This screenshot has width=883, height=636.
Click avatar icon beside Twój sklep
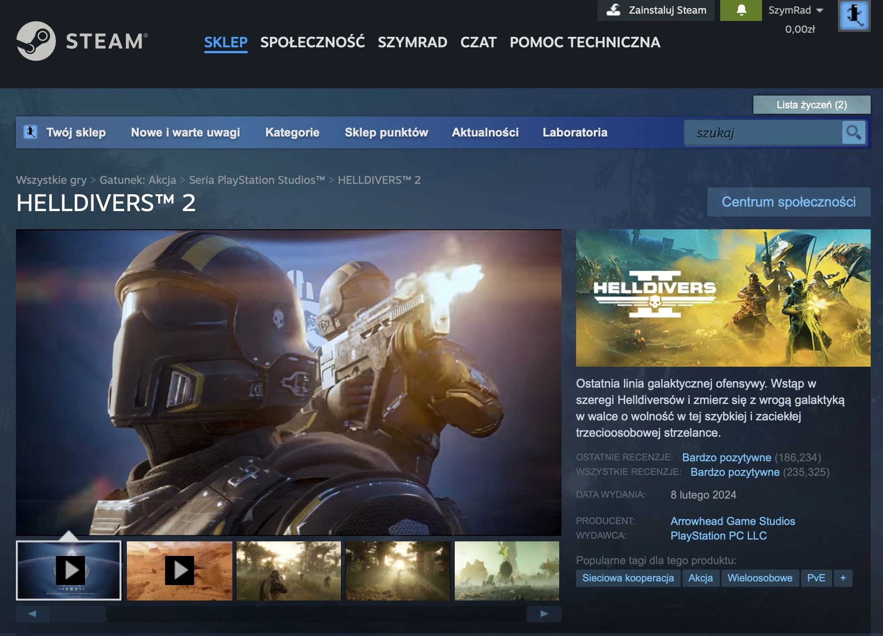[x=30, y=132]
